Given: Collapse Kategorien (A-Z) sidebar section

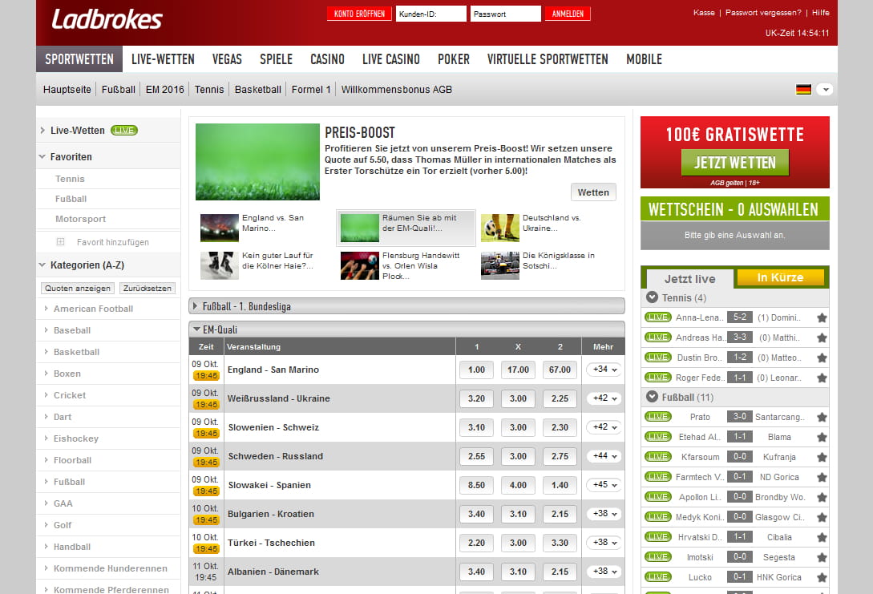Looking at the screenshot, I should 42,265.
